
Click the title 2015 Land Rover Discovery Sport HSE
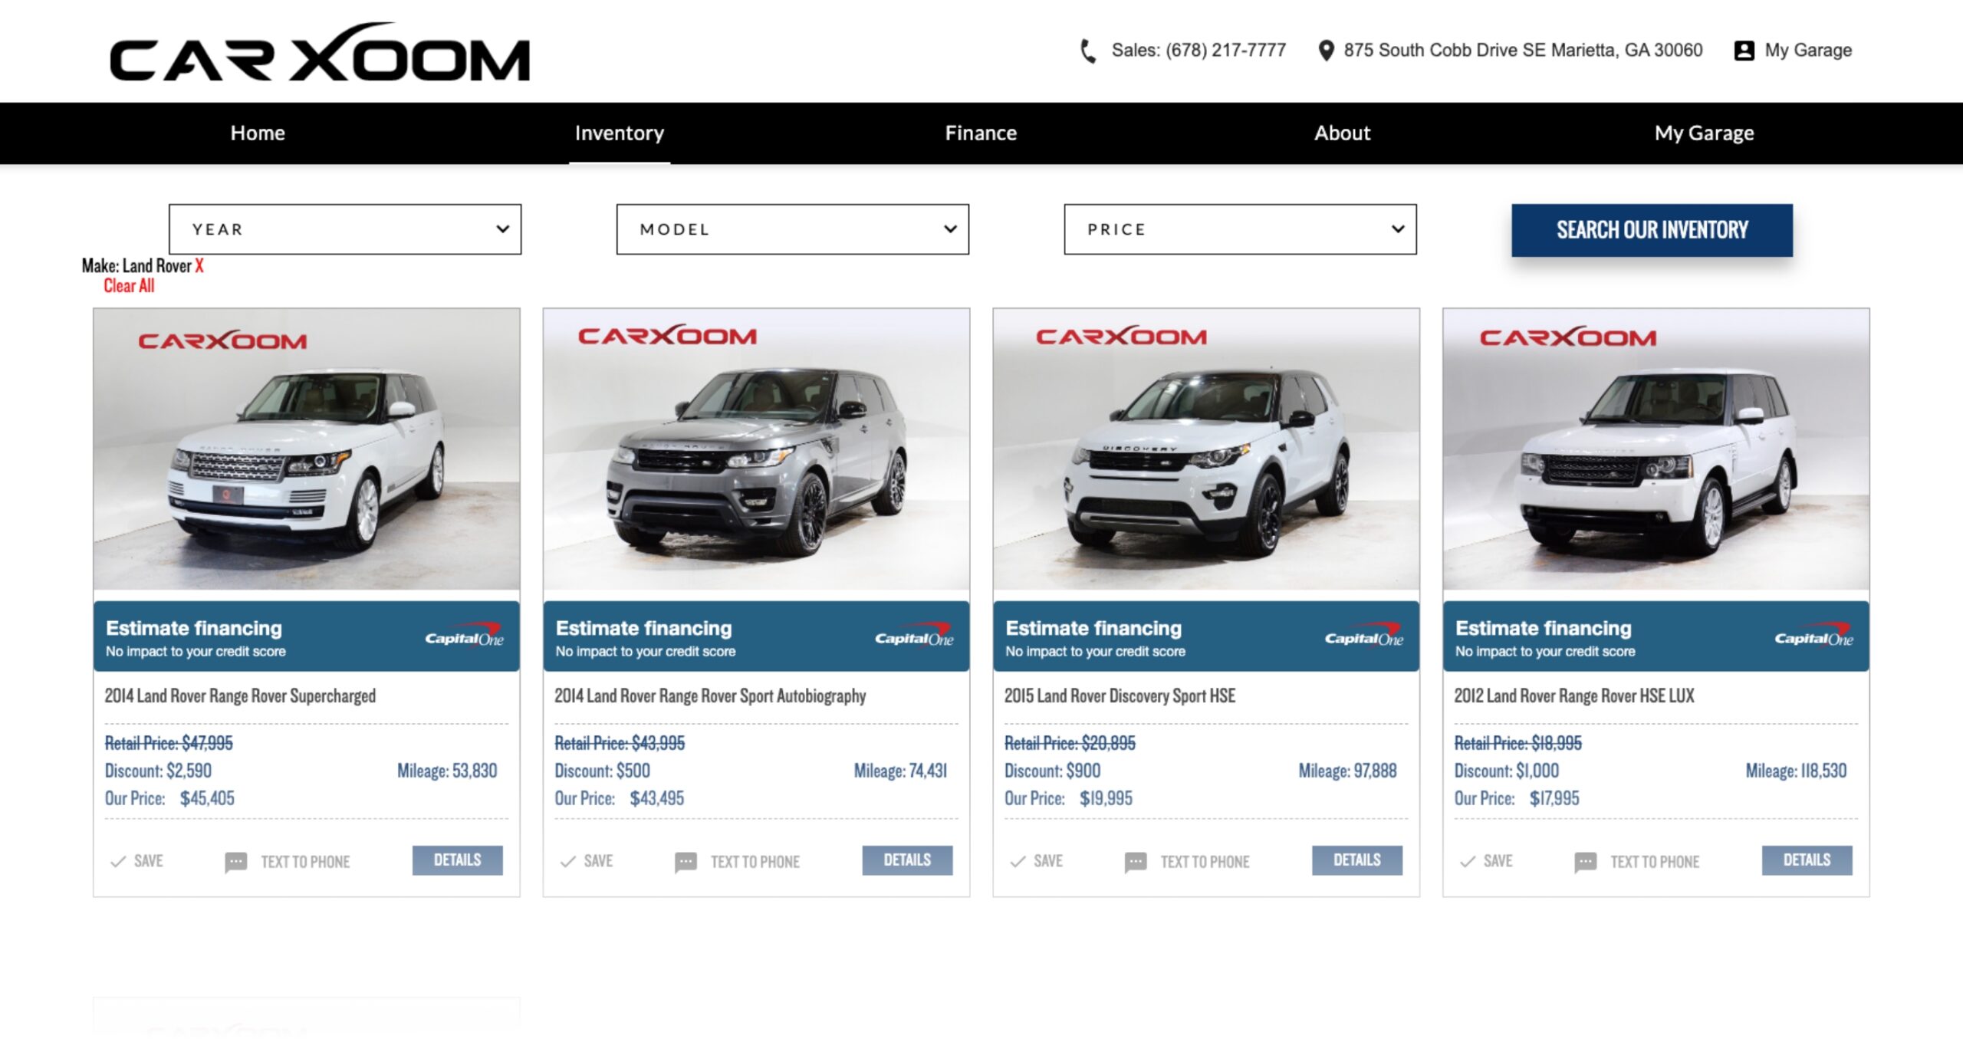1120,696
